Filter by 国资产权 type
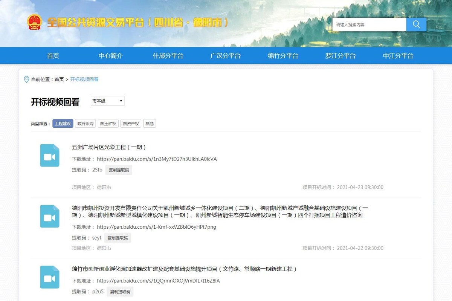The height and width of the screenshot is (301, 452). (x=131, y=124)
